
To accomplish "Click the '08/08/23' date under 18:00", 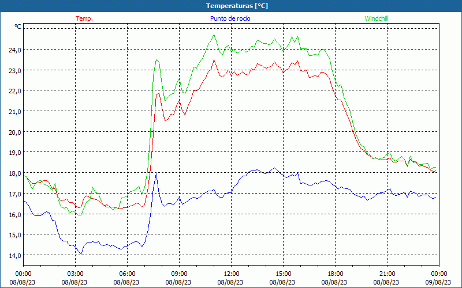I will (x=334, y=282).
